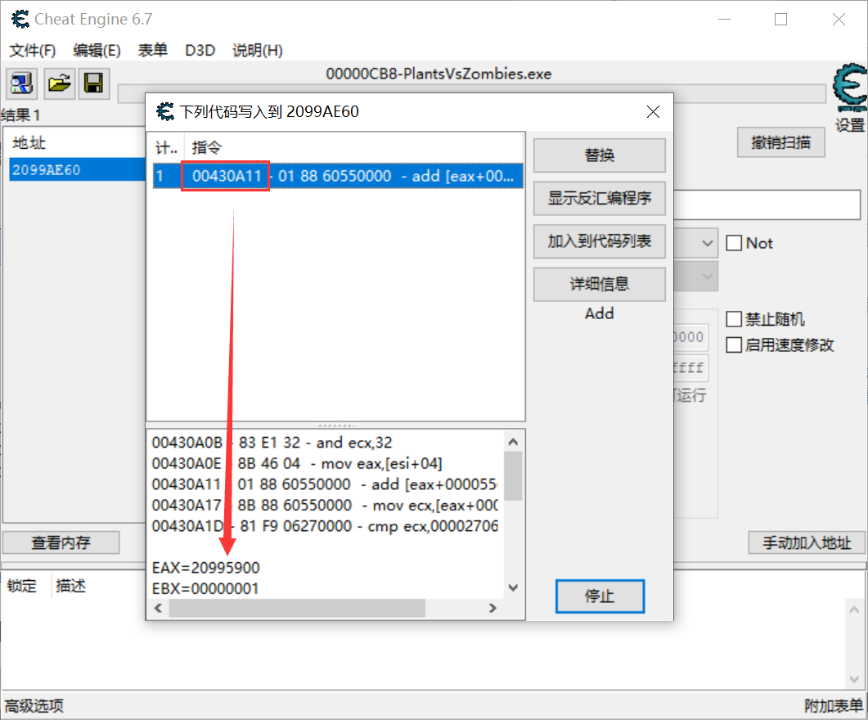Click the address list scroll down arrow

click(854, 678)
